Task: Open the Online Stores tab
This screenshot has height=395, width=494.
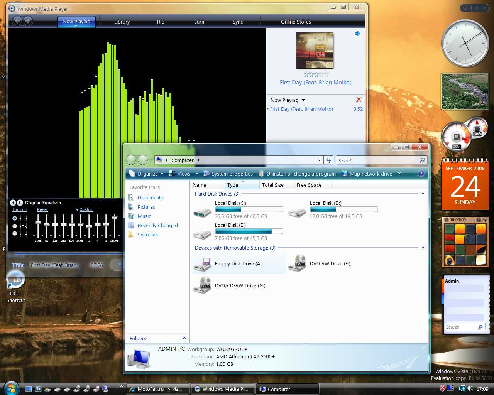Action: point(296,22)
